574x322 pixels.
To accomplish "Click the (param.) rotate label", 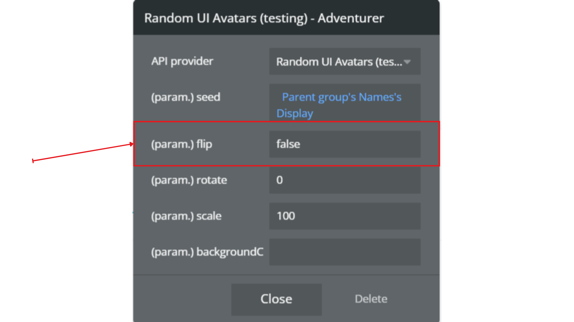I will 189,180.
